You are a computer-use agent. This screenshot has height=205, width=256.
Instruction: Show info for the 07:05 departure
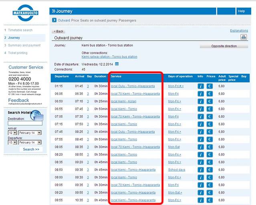201,117
